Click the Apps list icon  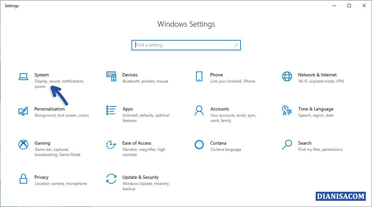coord(111,110)
